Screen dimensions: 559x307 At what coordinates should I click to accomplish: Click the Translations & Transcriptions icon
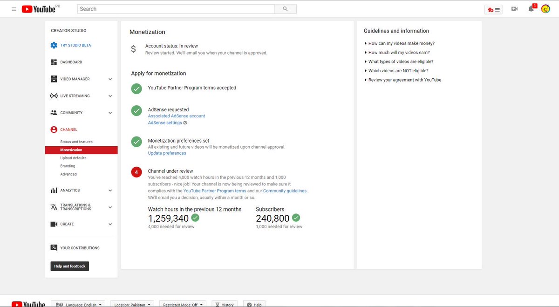[54, 207]
